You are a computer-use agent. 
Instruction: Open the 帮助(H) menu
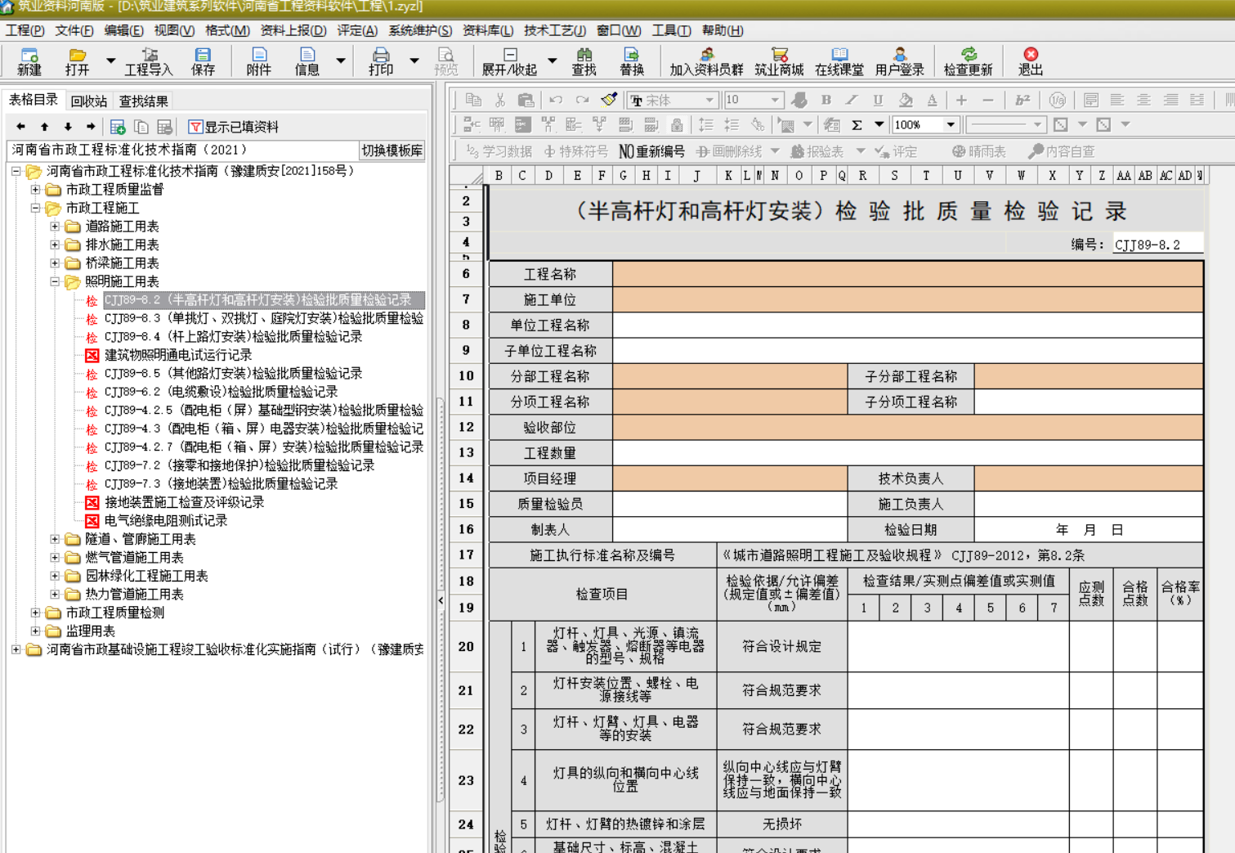(723, 30)
